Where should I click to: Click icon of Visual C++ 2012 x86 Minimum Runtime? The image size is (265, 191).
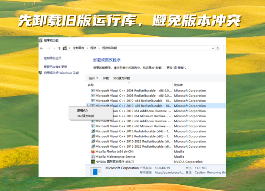tap(93, 126)
